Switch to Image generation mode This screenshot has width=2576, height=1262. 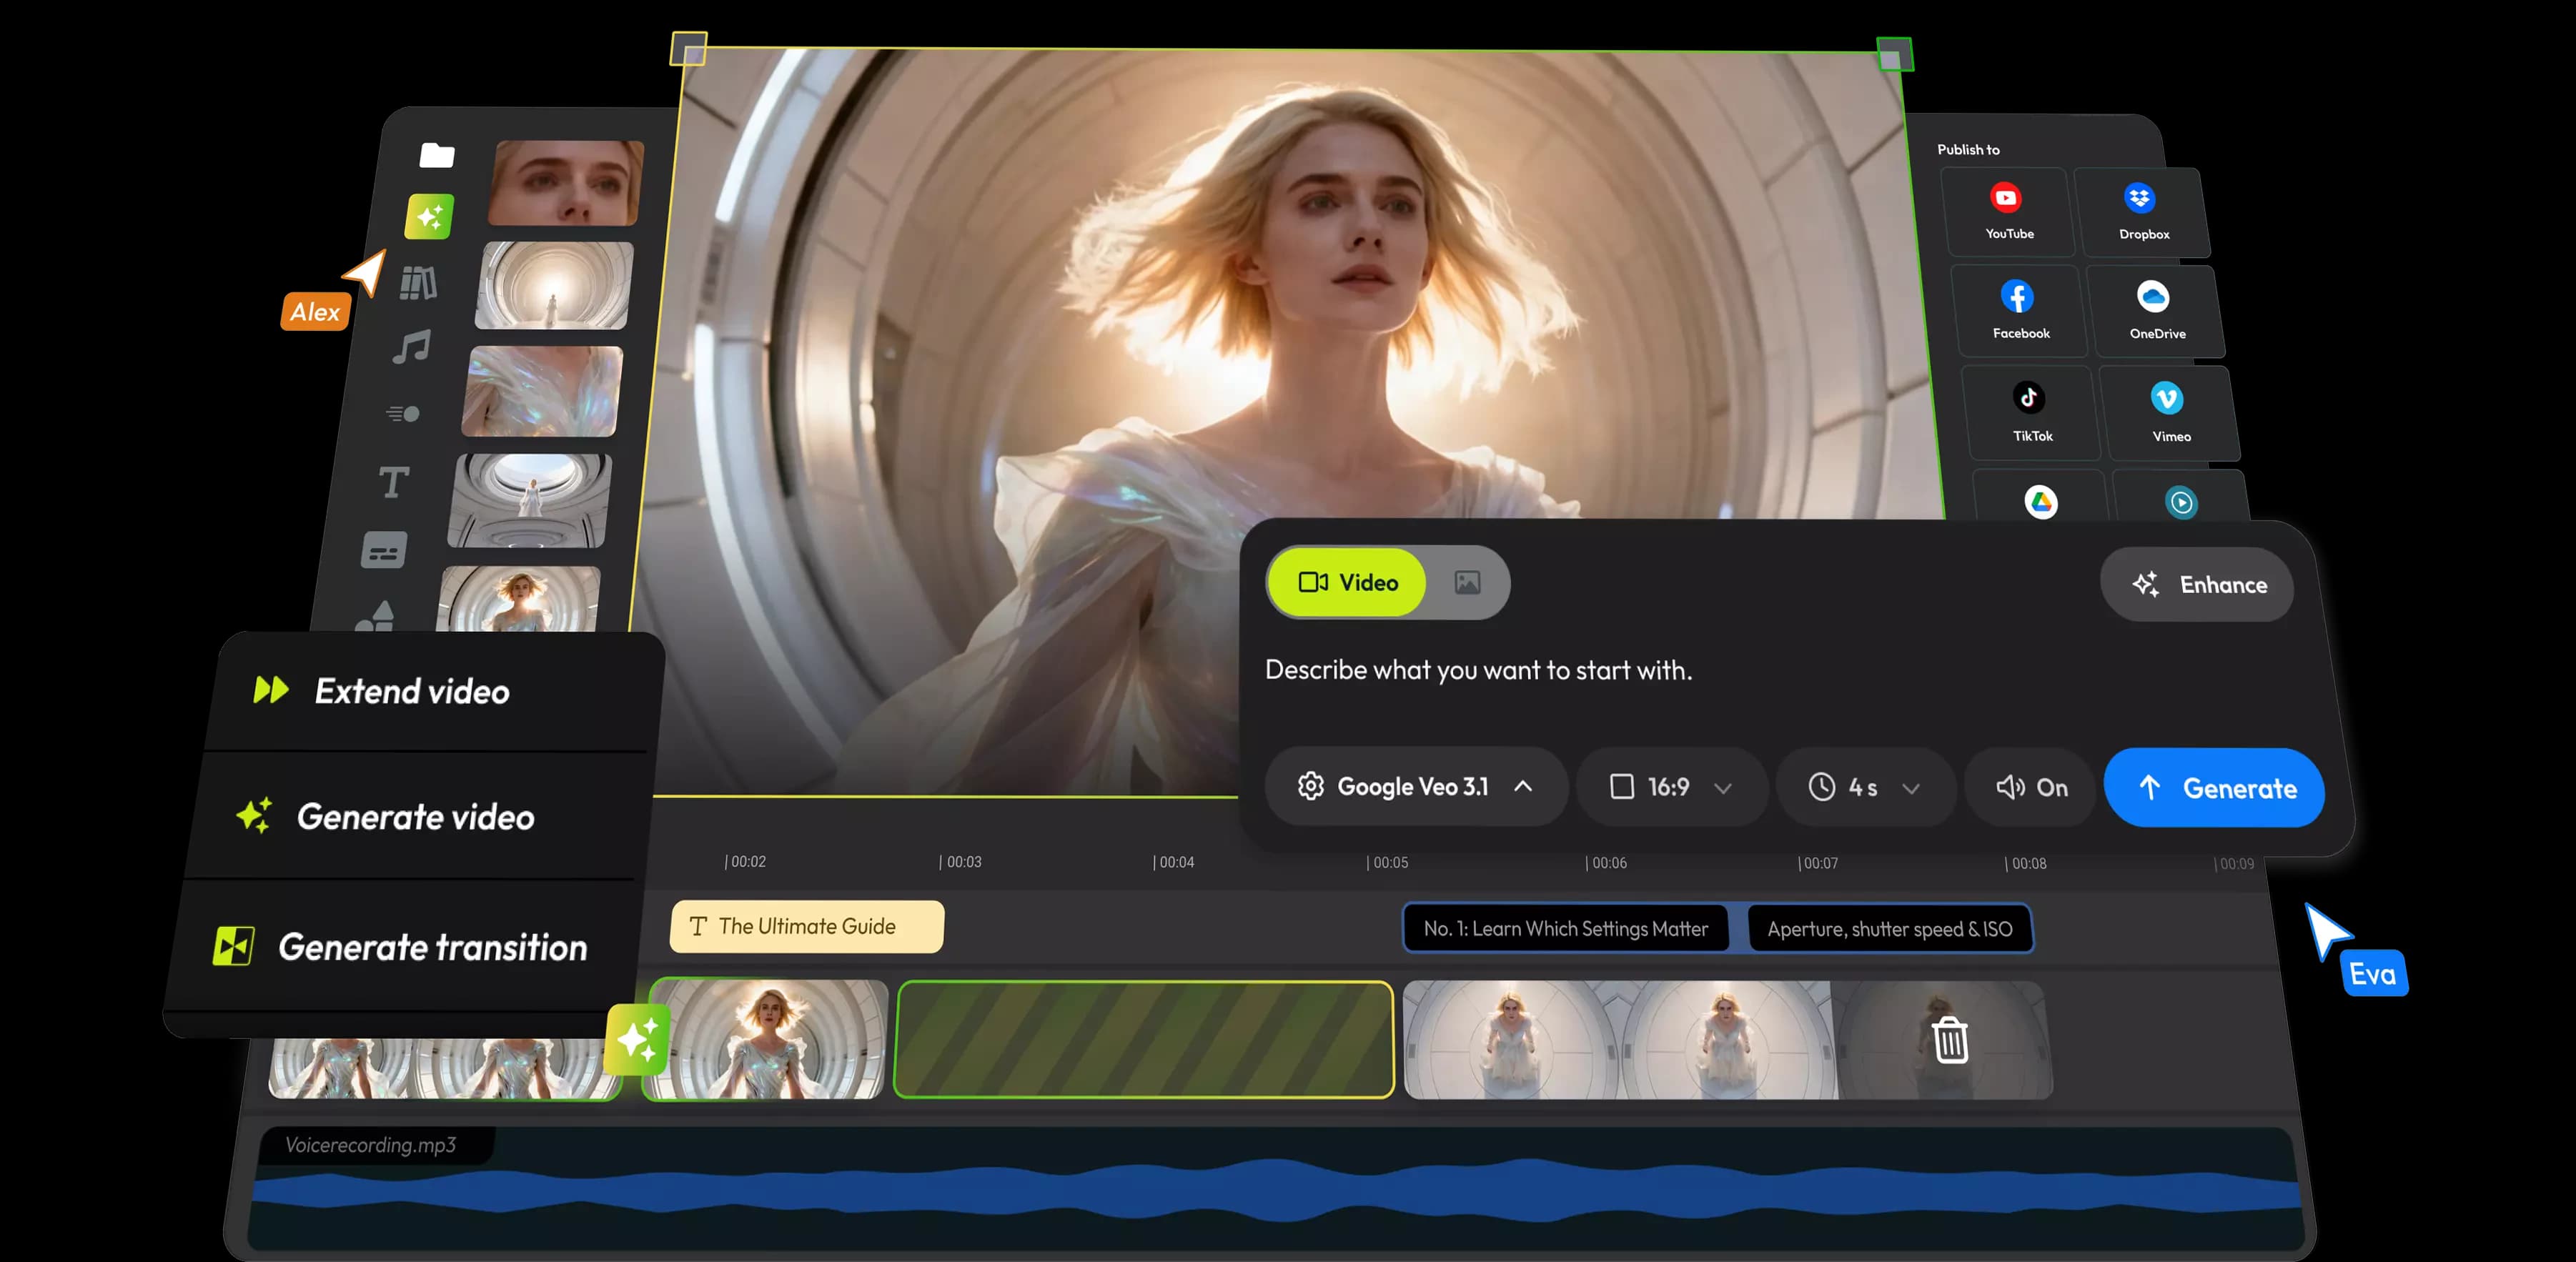tap(1467, 582)
